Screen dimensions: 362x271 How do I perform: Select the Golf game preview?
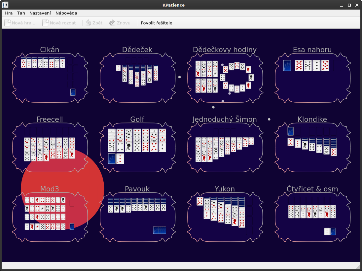137,148
